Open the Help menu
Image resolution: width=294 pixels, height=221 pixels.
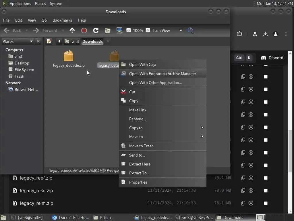point(82,20)
